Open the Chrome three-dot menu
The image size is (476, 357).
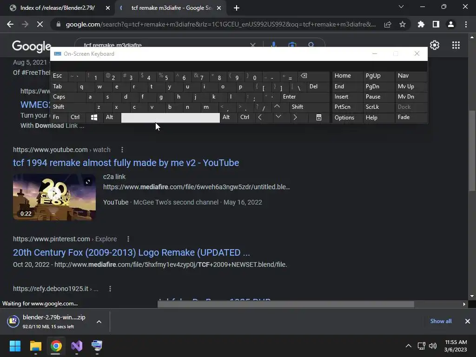click(x=466, y=24)
